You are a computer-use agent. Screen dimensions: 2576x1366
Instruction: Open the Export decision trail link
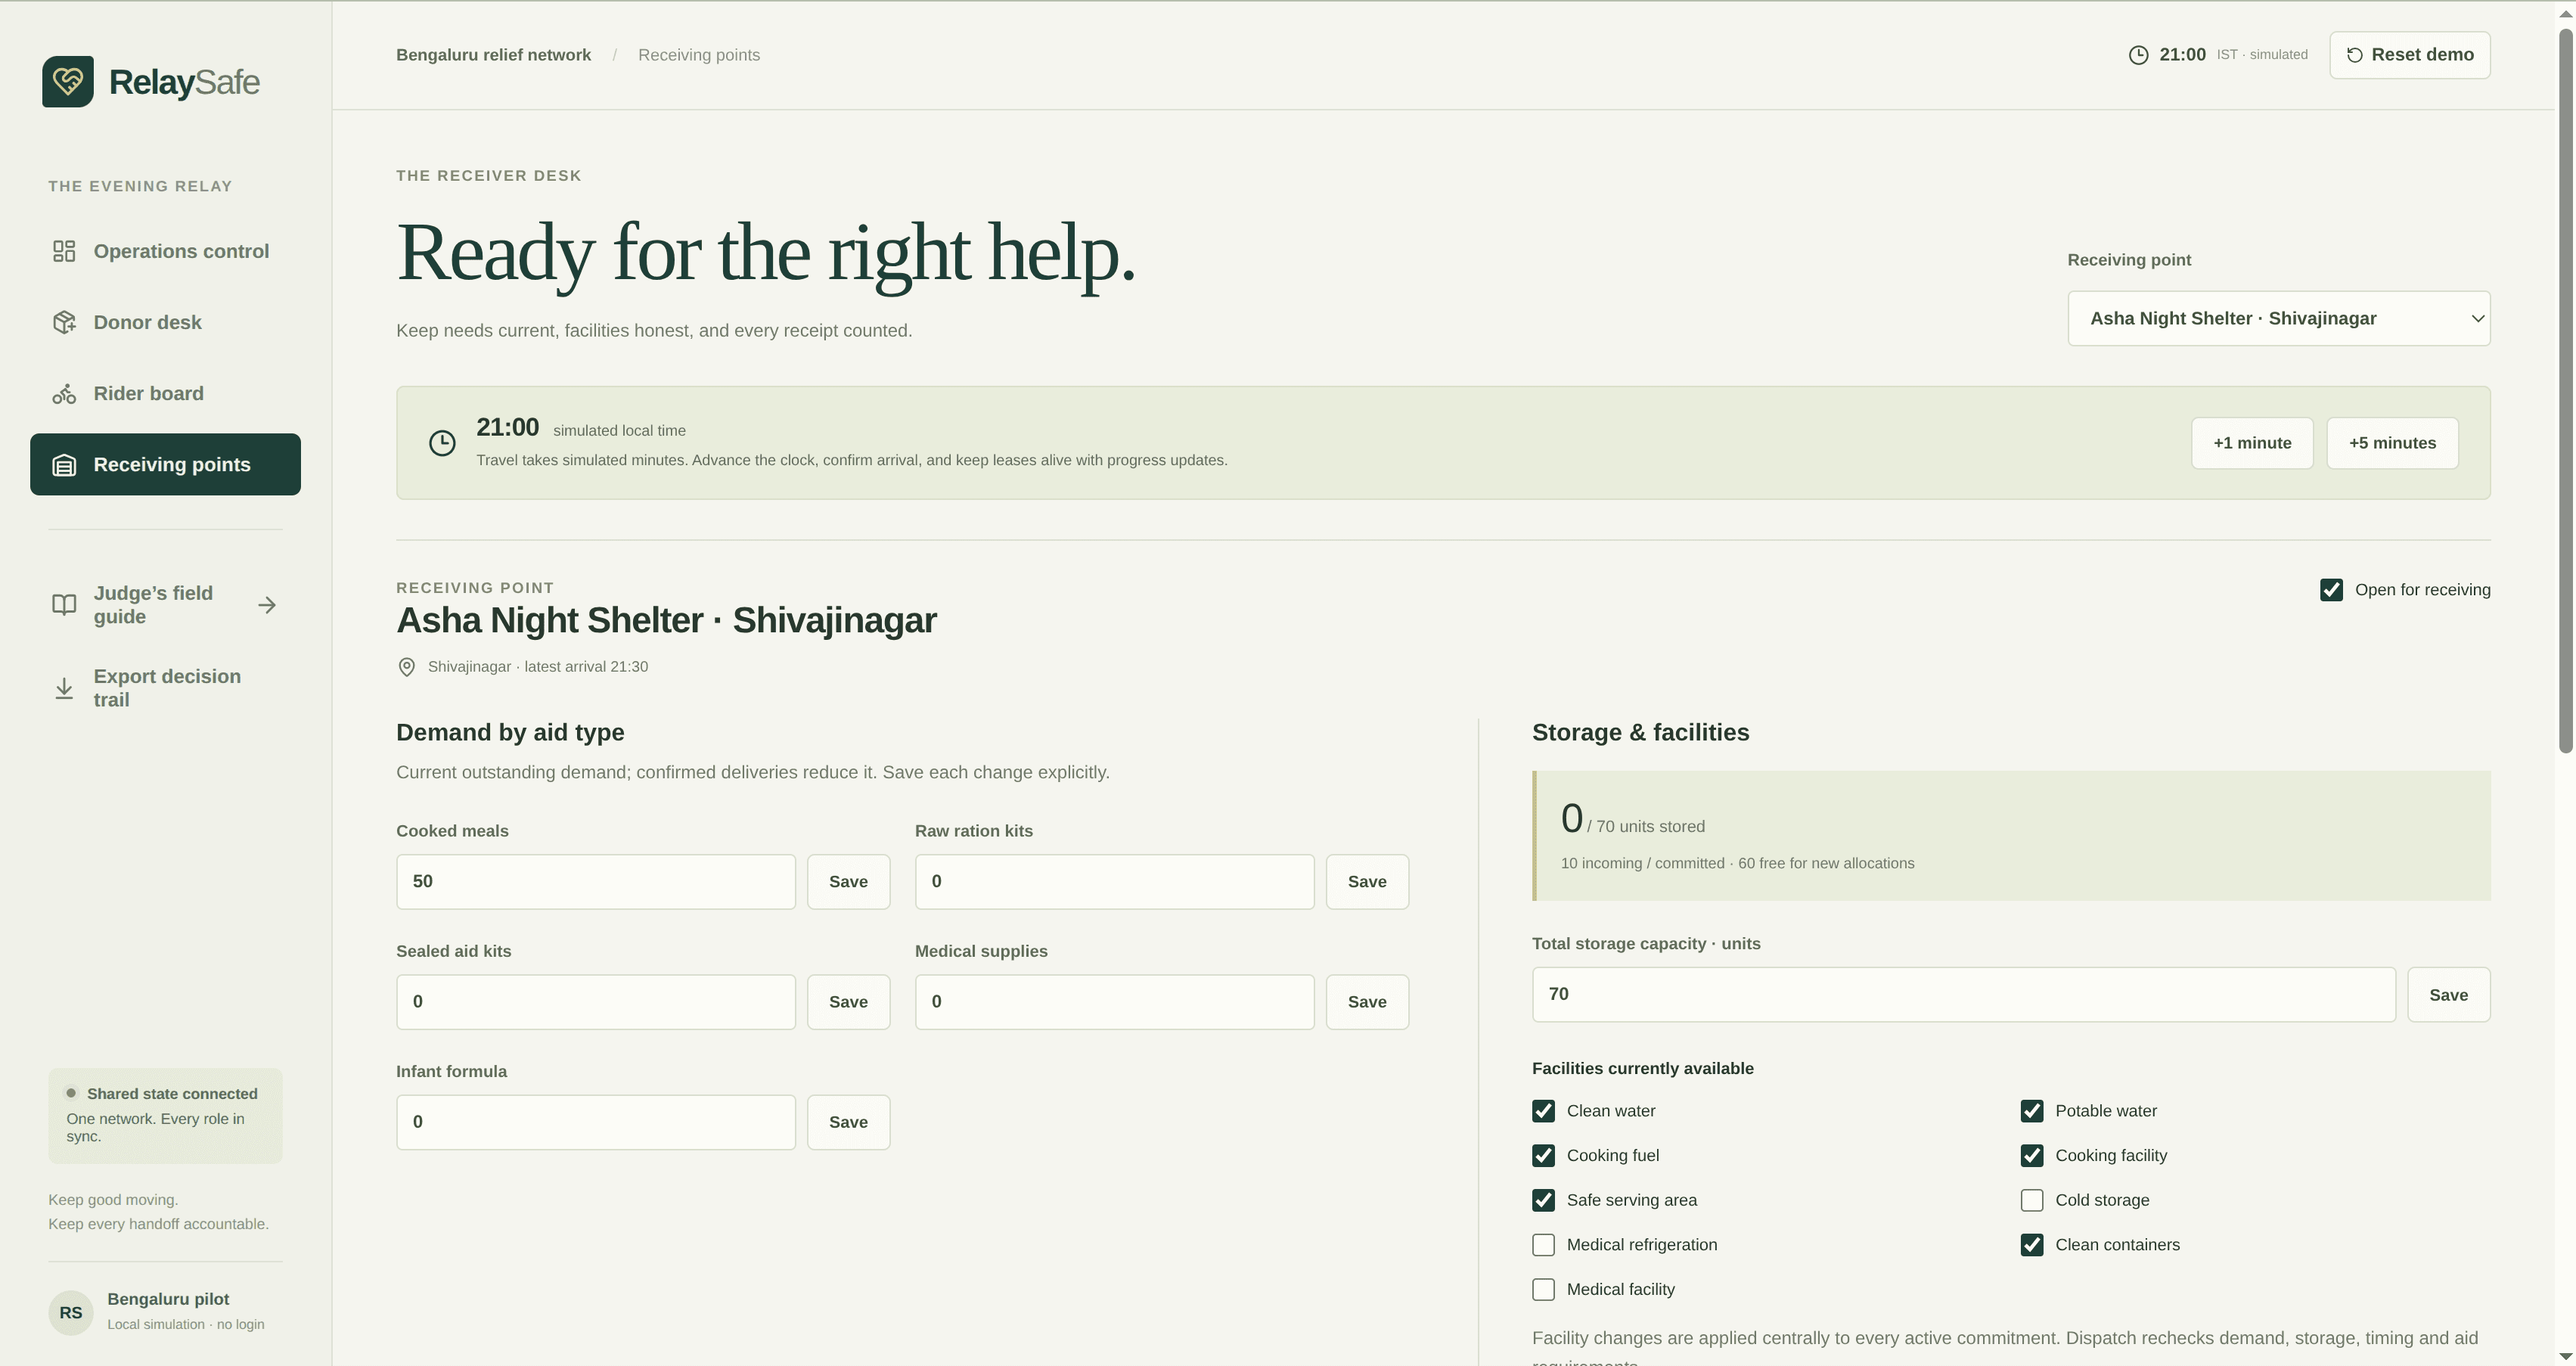point(165,688)
